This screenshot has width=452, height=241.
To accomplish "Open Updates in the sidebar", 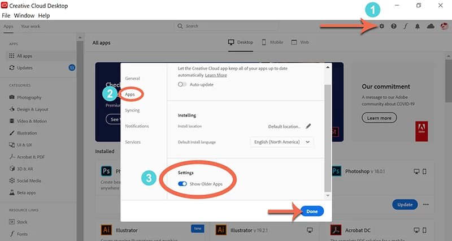I will point(24,68).
